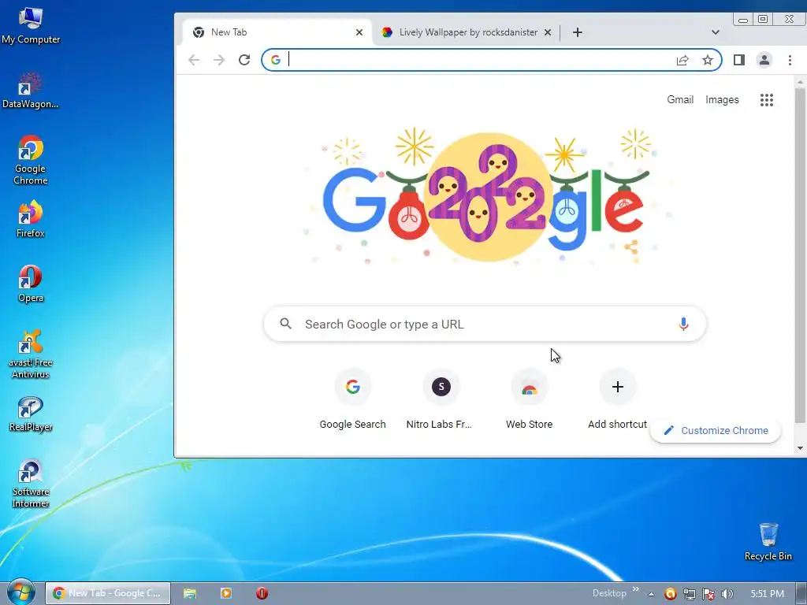Viewport: 807px width, 605px height.
Task: Click the Google 2022 doodle
Action: point(485,198)
